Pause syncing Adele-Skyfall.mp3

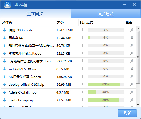click(83, 92)
